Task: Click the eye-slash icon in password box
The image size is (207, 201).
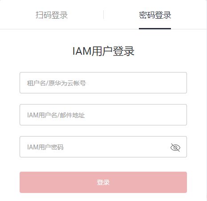Action: (175, 148)
